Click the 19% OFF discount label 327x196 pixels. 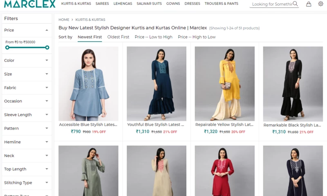(99, 132)
